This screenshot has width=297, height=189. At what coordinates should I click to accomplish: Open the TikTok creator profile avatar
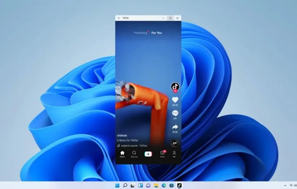pyautogui.click(x=175, y=86)
